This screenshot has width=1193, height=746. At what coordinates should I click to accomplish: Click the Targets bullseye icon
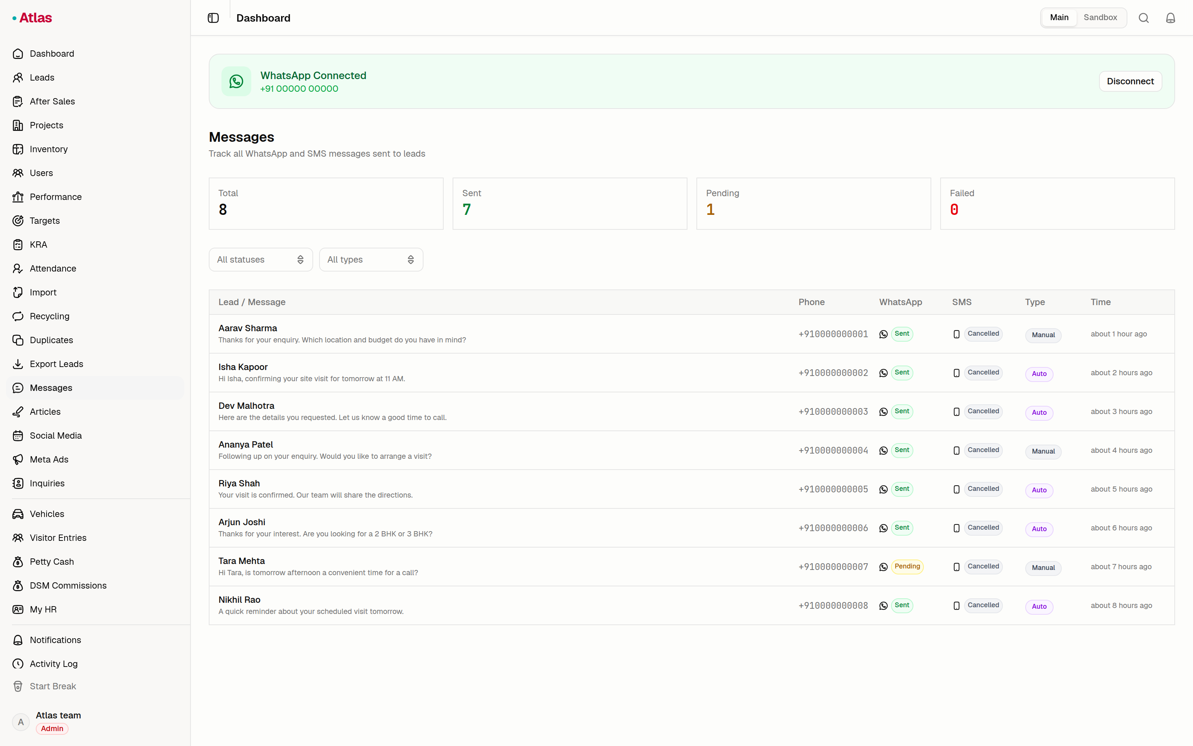point(18,220)
